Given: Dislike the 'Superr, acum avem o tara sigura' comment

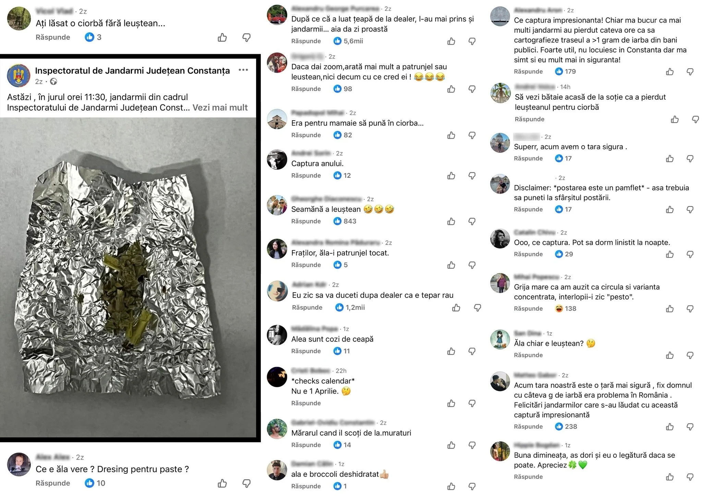Looking at the screenshot, I should [690, 159].
